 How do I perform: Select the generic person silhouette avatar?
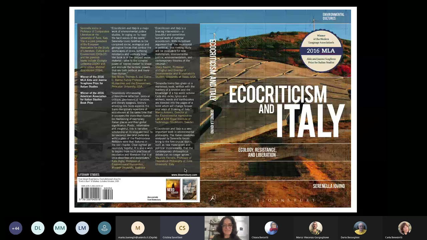104,228
